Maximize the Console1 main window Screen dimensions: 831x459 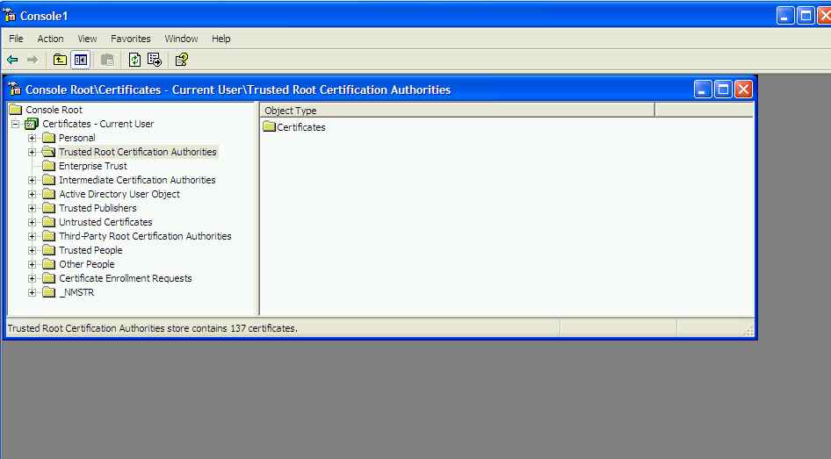[806, 16]
